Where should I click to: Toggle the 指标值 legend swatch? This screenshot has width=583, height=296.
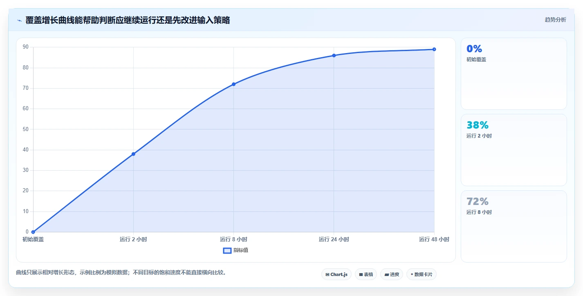(227, 250)
